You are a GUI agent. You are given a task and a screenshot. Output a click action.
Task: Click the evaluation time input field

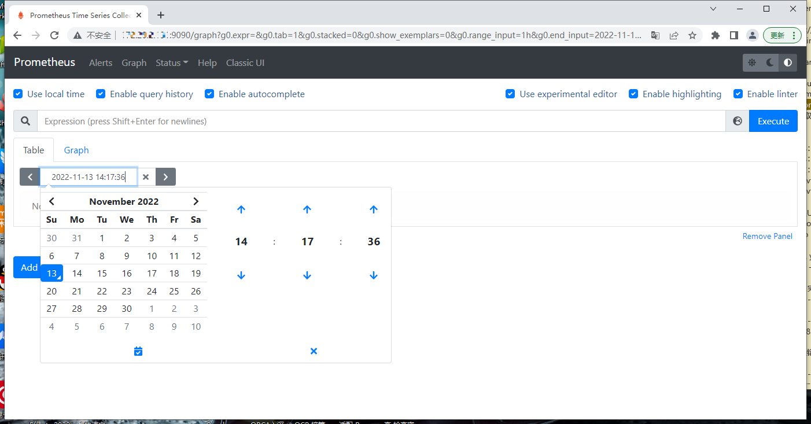tap(89, 177)
